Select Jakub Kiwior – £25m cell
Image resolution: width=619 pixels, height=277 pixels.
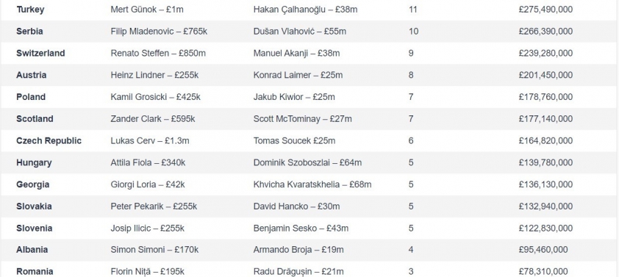click(x=294, y=97)
